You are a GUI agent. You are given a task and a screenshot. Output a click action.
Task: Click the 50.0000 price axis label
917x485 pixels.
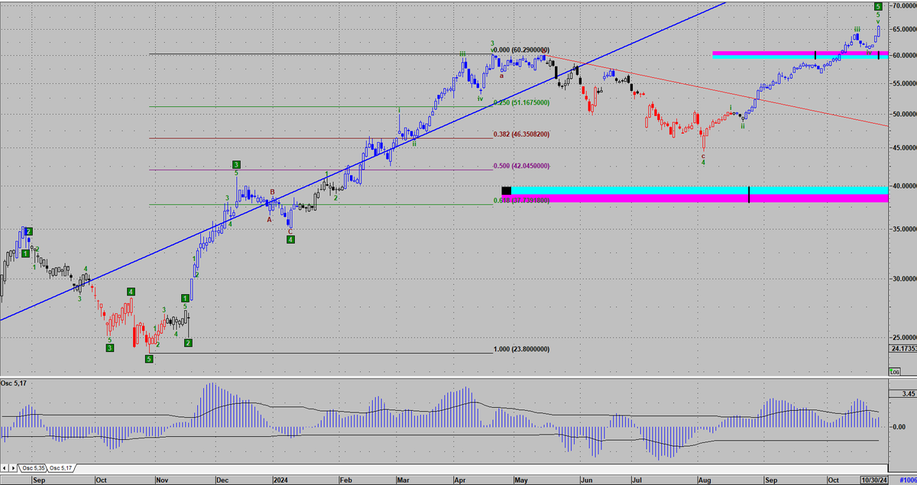(903, 115)
